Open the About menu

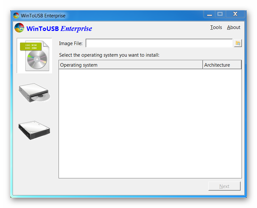[234, 27]
